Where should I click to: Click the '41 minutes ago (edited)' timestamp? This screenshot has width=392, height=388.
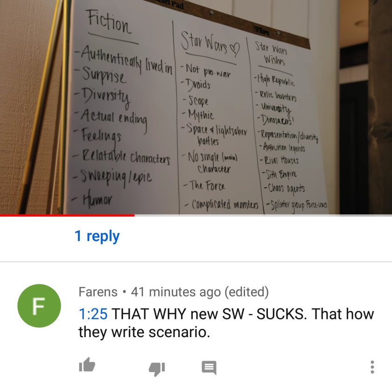(x=200, y=292)
